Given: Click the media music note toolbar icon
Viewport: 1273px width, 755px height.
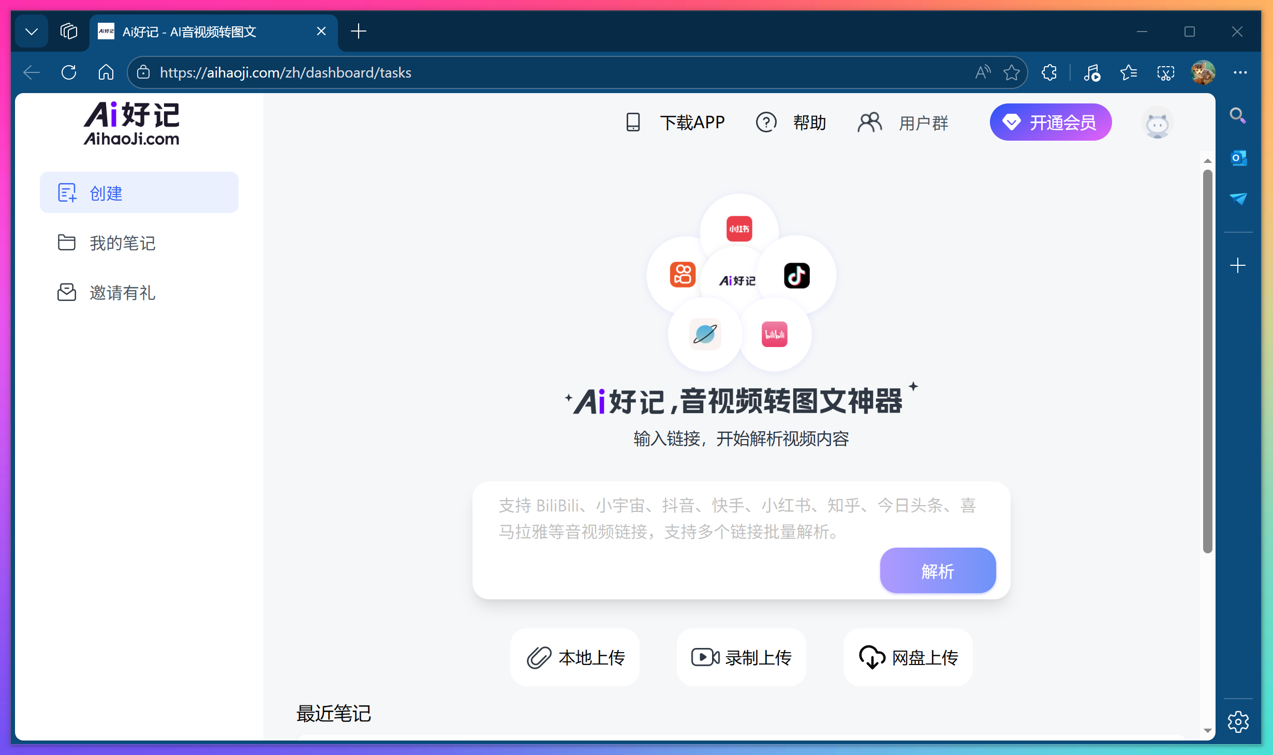Looking at the screenshot, I should (1092, 72).
